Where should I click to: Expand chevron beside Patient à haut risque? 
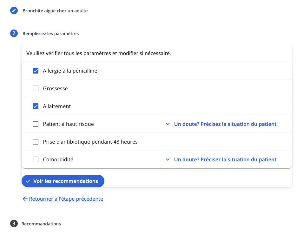(168, 124)
